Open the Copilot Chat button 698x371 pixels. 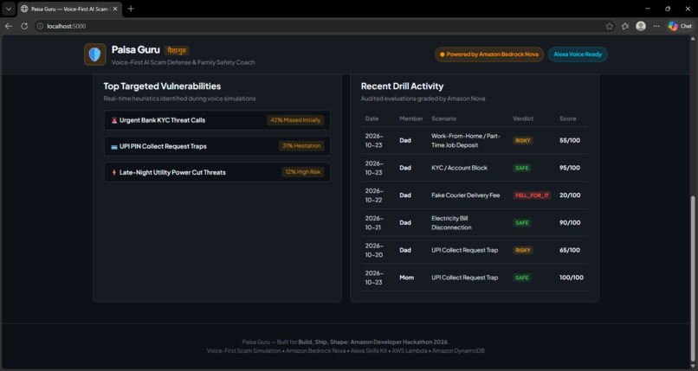tap(680, 26)
